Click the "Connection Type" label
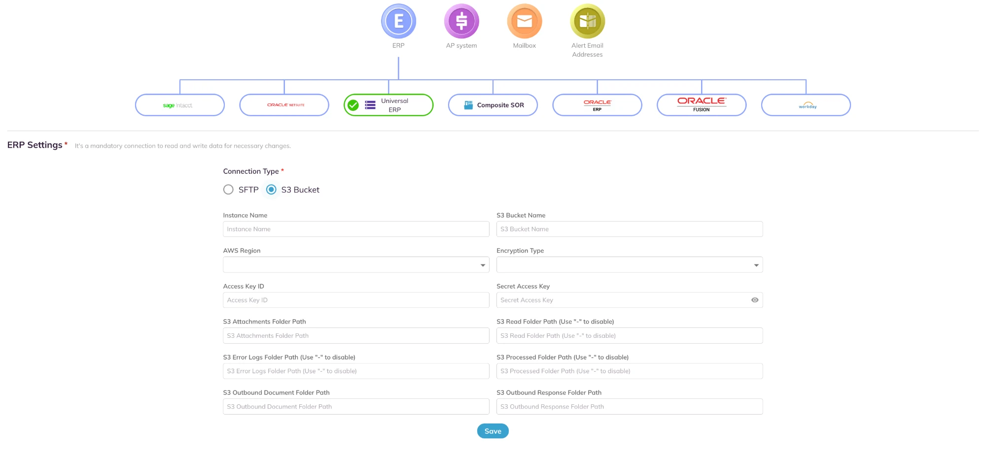This screenshot has height=454, width=986. [x=251, y=171]
